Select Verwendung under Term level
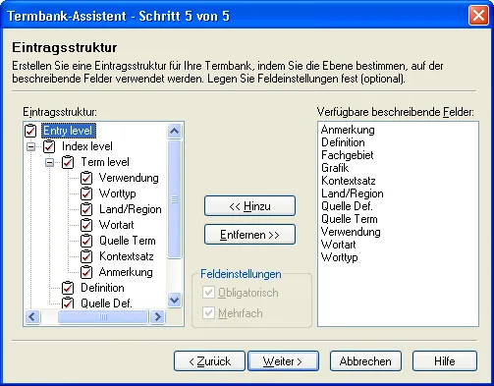Image resolution: width=494 pixels, height=386 pixels. click(129, 178)
